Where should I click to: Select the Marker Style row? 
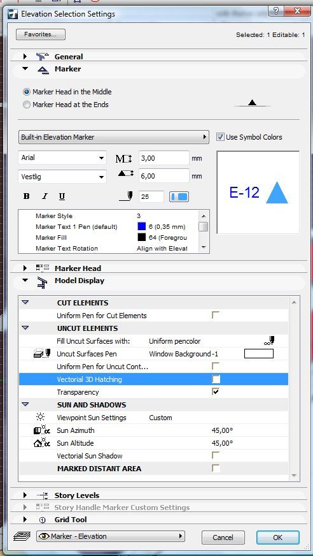(x=109, y=216)
